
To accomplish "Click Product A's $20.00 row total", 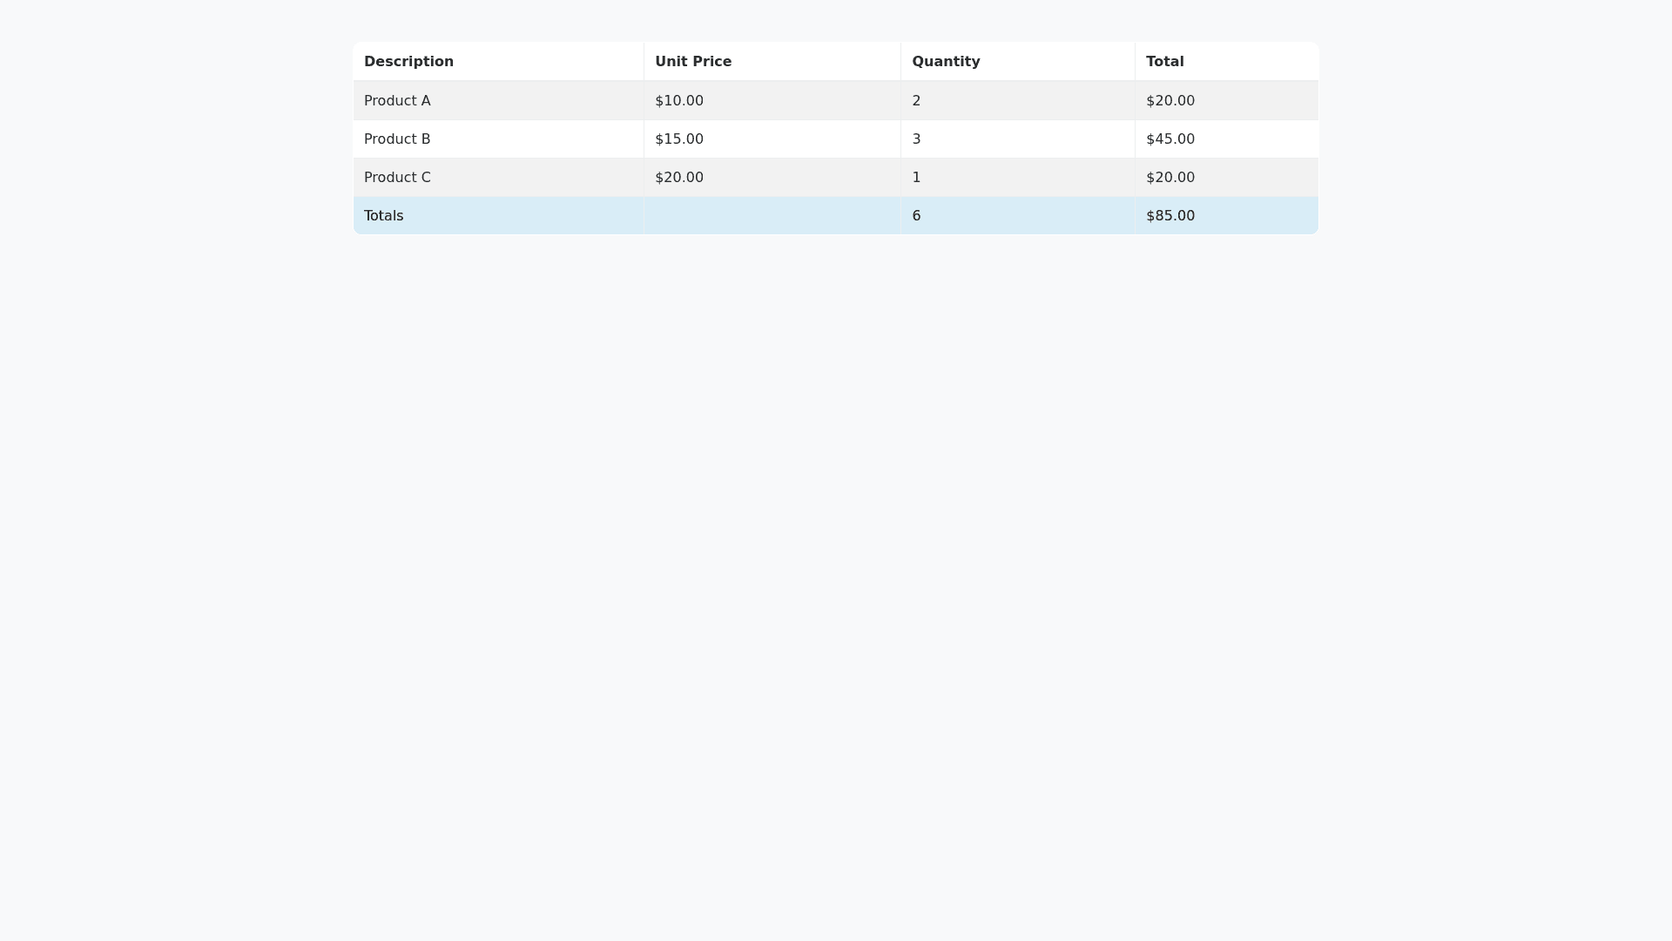I will pyautogui.click(x=1170, y=101).
